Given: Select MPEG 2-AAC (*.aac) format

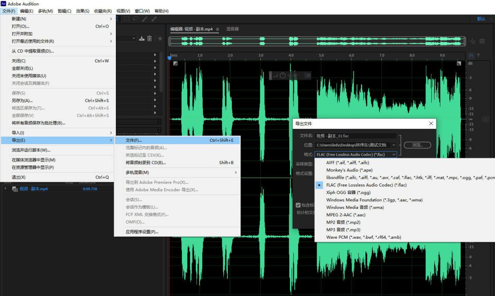Looking at the screenshot, I should pyautogui.click(x=405, y=215).
